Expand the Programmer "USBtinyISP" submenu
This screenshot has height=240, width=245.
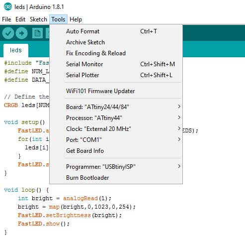[116, 167]
